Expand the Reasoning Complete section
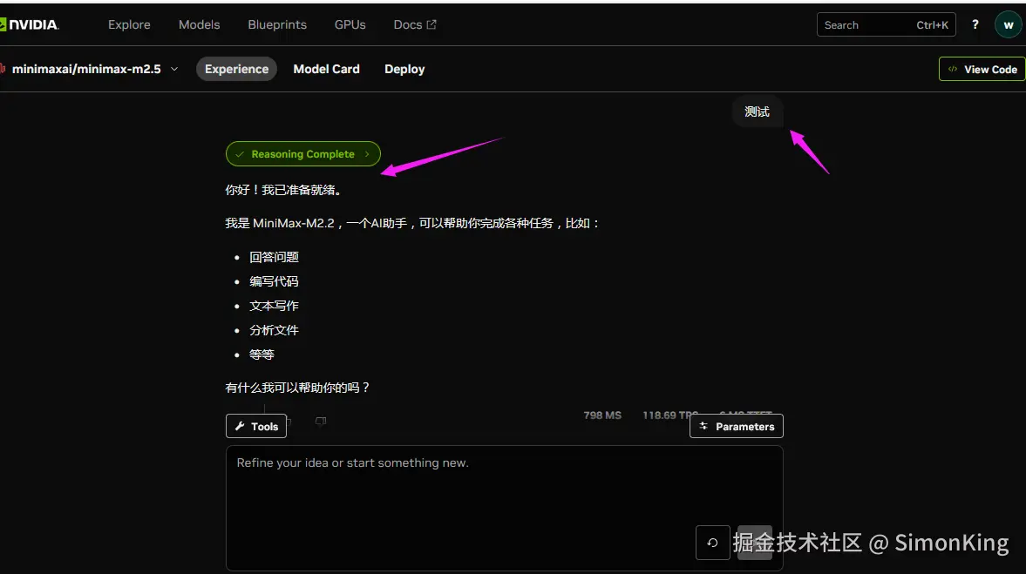 pyautogui.click(x=303, y=153)
